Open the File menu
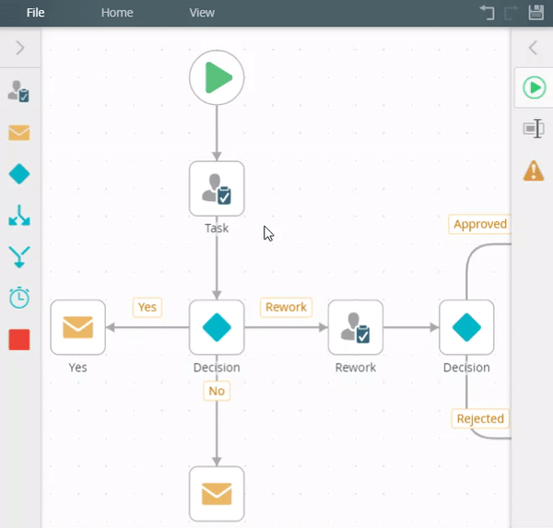 (35, 13)
